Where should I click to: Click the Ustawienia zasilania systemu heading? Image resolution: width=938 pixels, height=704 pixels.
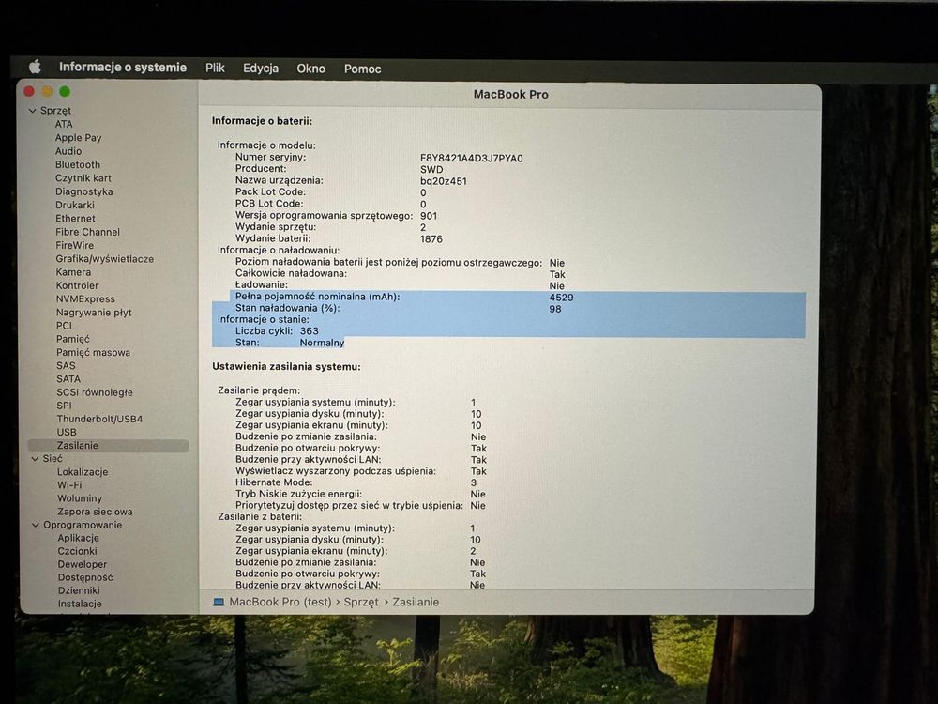(x=286, y=366)
